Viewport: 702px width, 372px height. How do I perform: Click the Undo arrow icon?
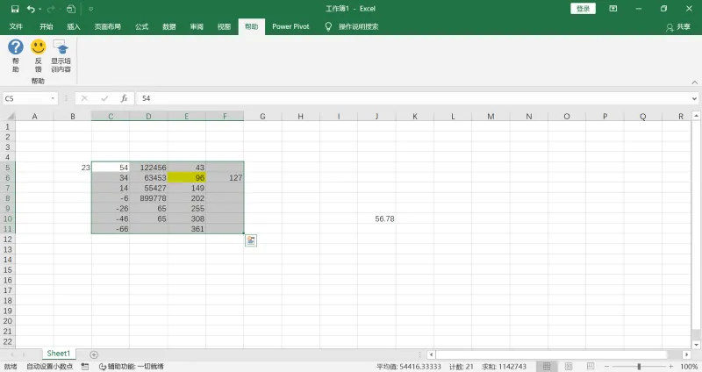[31, 9]
